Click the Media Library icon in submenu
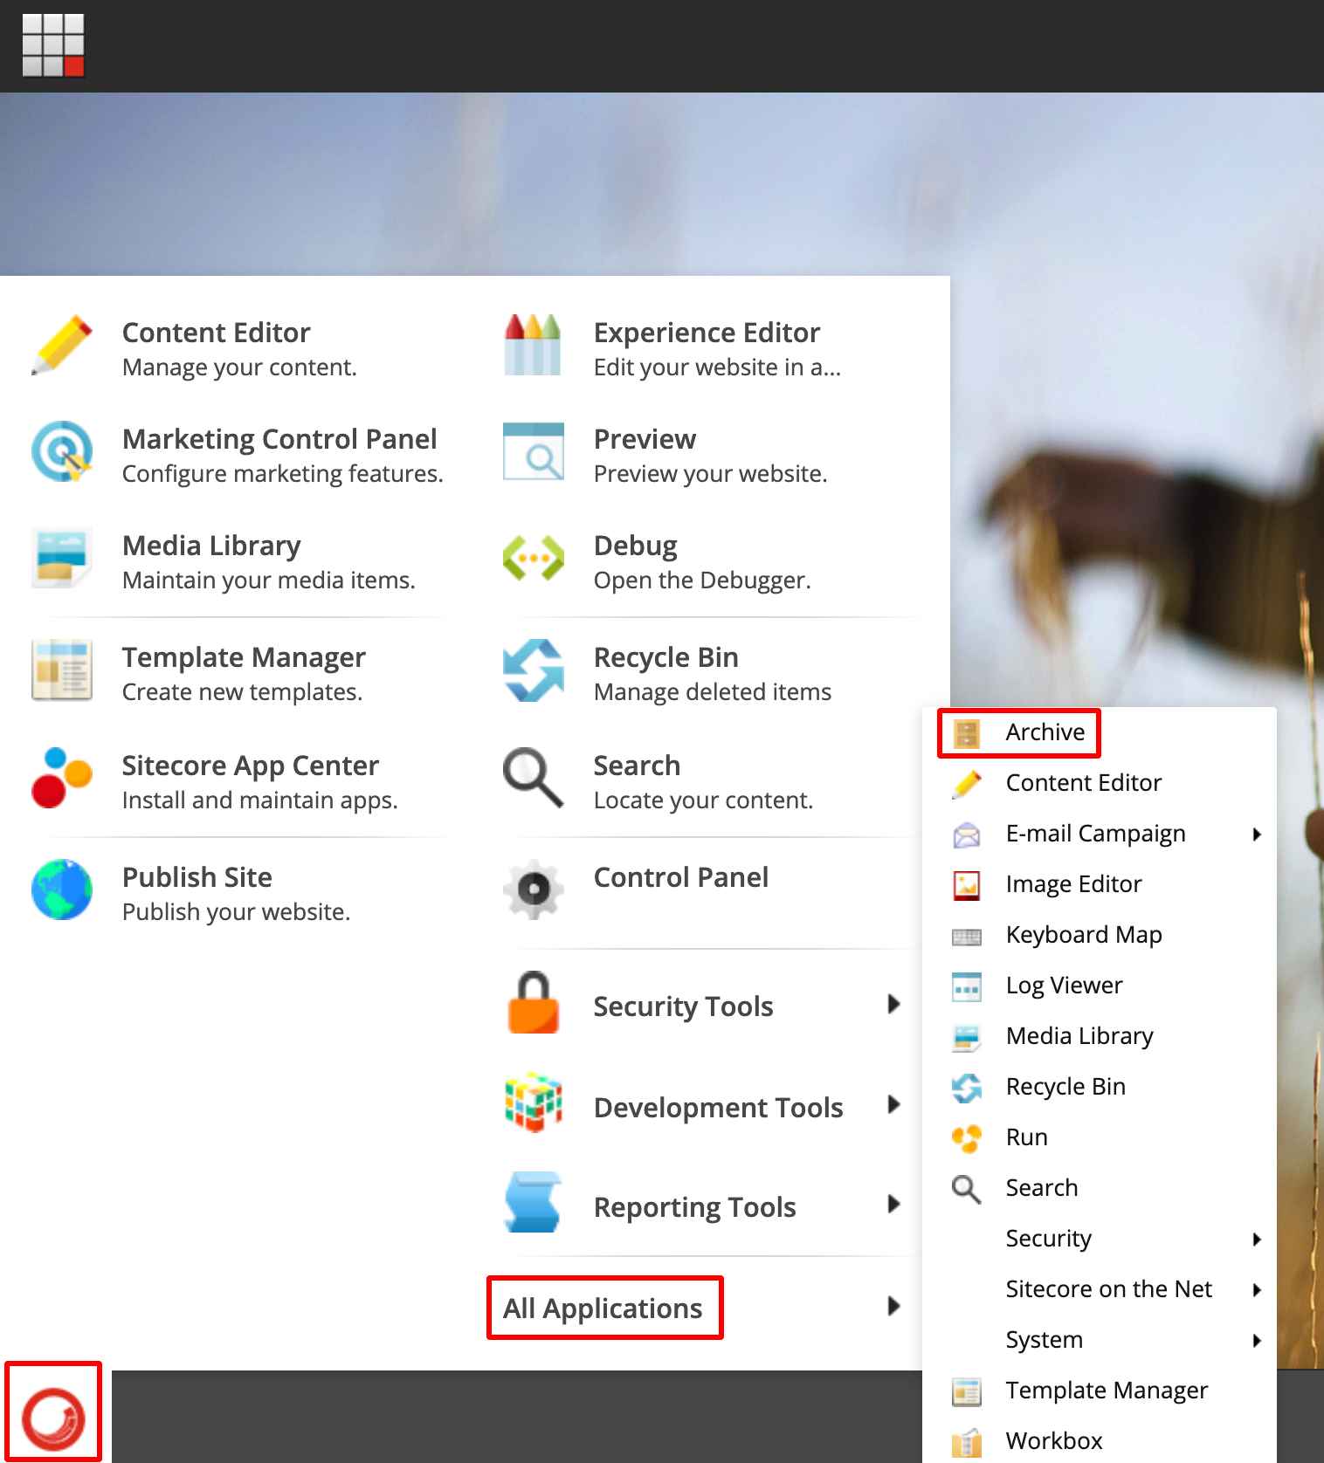The height and width of the screenshot is (1463, 1324). pos(967,1037)
